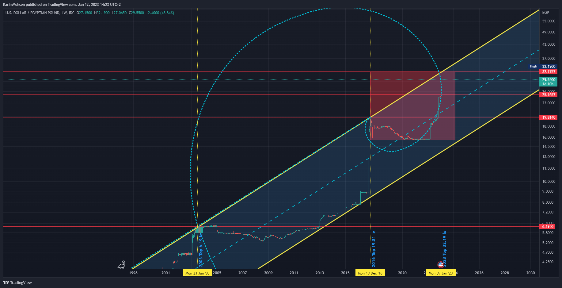Click the year 2015 on the time axis

[345, 273]
